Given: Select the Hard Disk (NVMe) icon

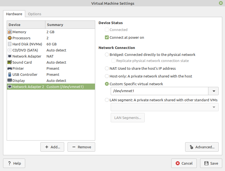Looking at the screenshot, I should (x=10, y=44).
